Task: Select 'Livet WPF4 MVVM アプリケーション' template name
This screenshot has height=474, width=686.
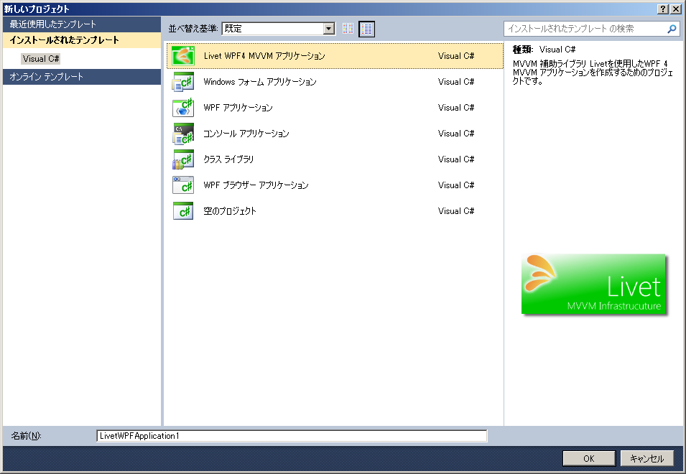Action: click(264, 56)
